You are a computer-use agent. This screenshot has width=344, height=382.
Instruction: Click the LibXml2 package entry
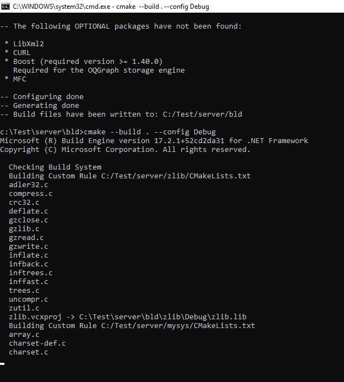point(29,44)
